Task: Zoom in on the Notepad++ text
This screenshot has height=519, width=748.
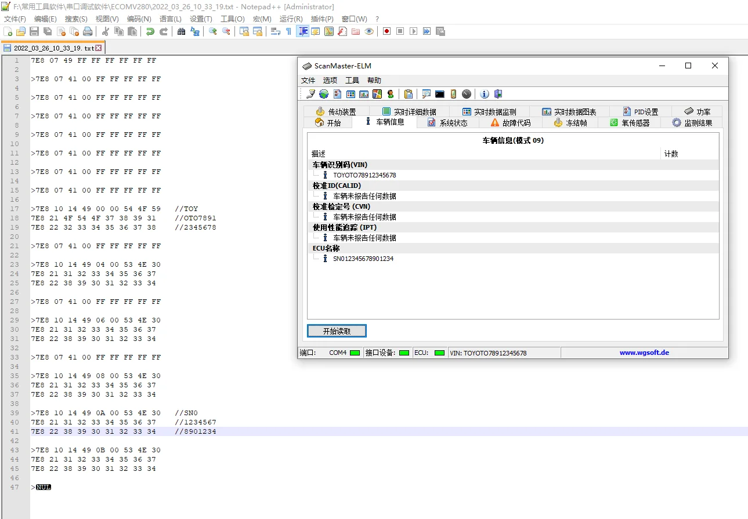Action: [212, 31]
